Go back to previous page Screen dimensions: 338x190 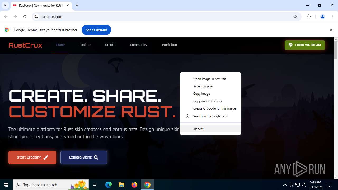(x=6, y=17)
